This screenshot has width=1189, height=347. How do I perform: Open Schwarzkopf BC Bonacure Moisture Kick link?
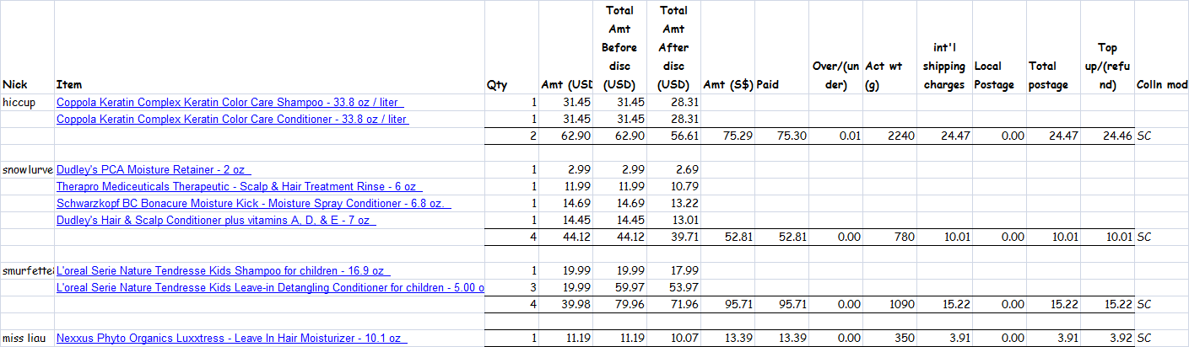pyautogui.click(x=254, y=203)
